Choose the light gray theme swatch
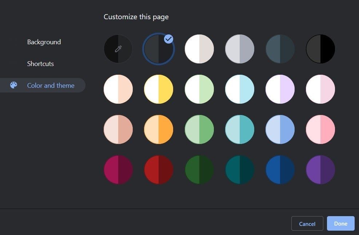Screen dimensions: 359x235 click(x=240, y=49)
